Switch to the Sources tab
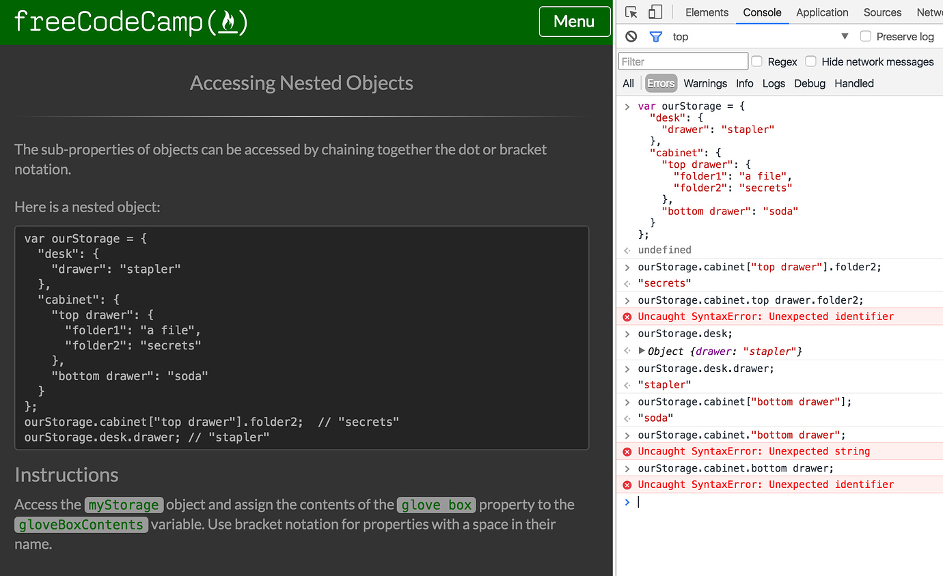The image size is (943, 576). click(881, 12)
